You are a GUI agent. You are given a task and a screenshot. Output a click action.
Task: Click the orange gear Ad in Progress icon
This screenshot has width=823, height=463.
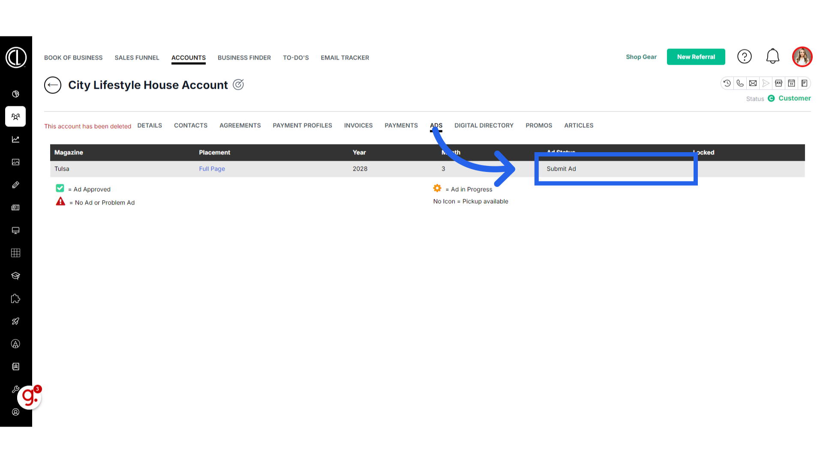pyautogui.click(x=437, y=188)
